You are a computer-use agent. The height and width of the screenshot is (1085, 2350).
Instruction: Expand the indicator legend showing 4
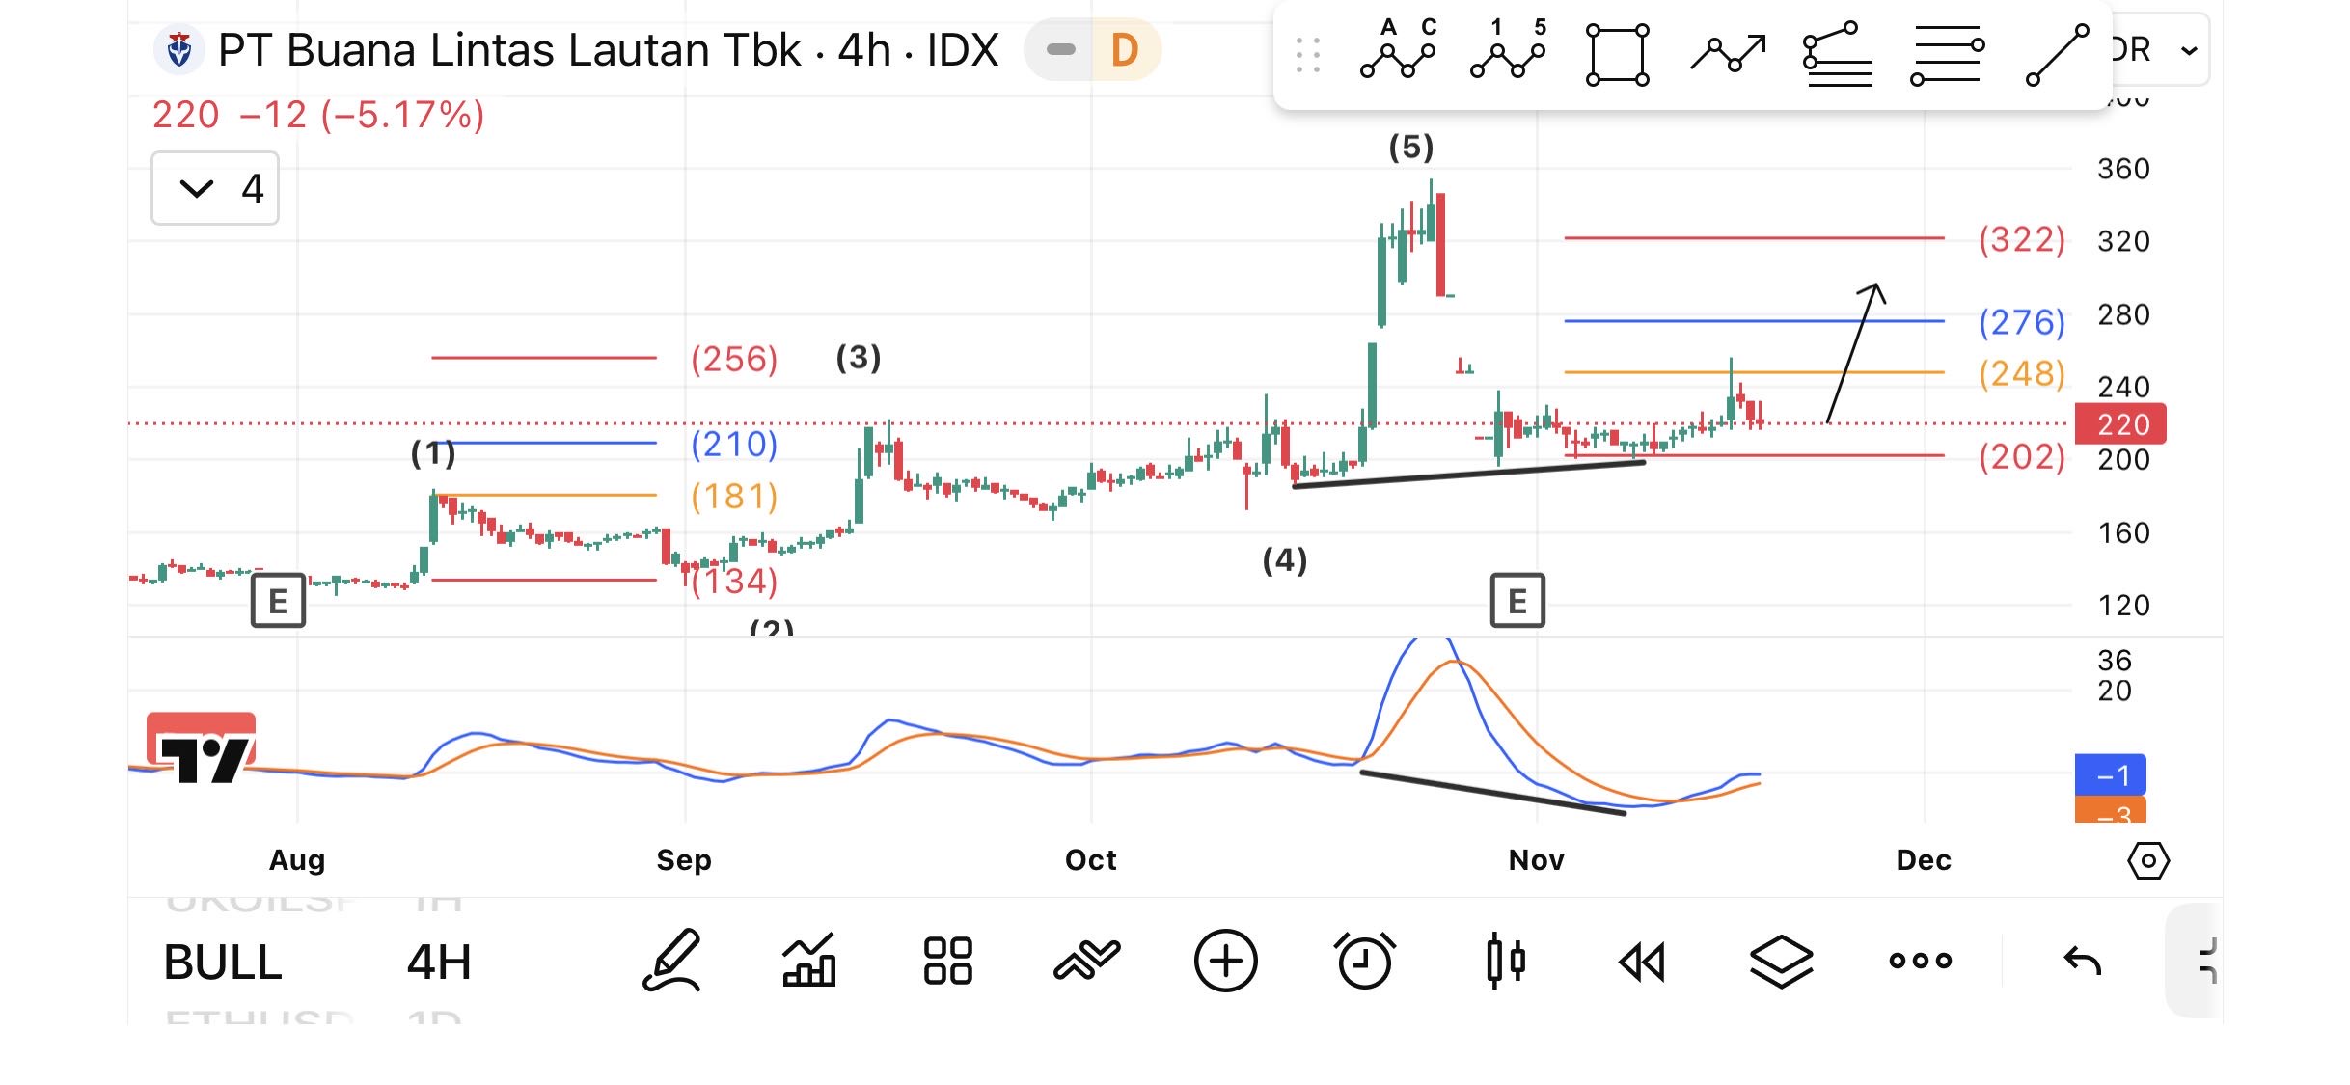(x=215, y=188)
